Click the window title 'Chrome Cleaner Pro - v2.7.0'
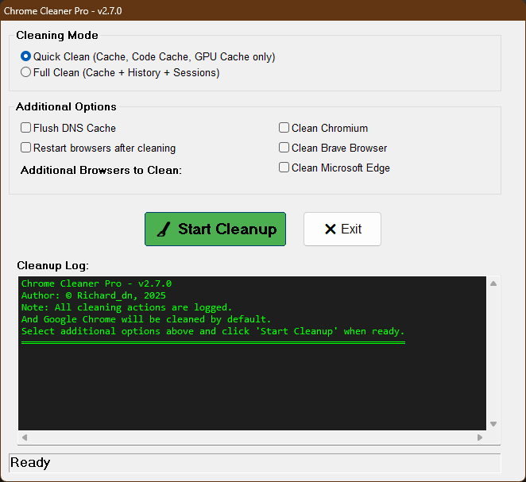 (63, 11)
